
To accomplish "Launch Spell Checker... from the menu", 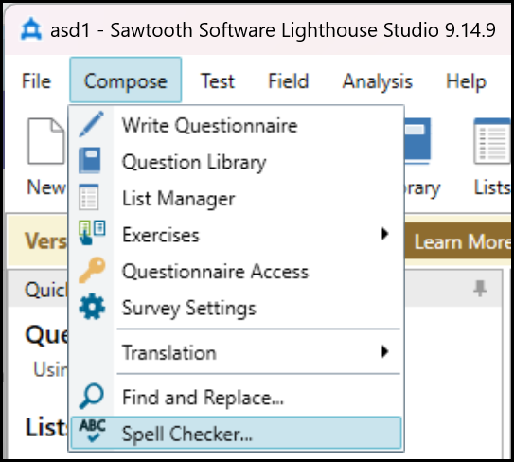I will tap(236, 433).
